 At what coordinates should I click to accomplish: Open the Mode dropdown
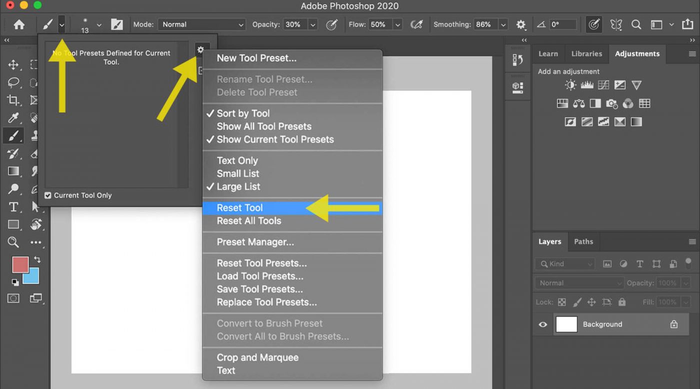pos(201,24)
